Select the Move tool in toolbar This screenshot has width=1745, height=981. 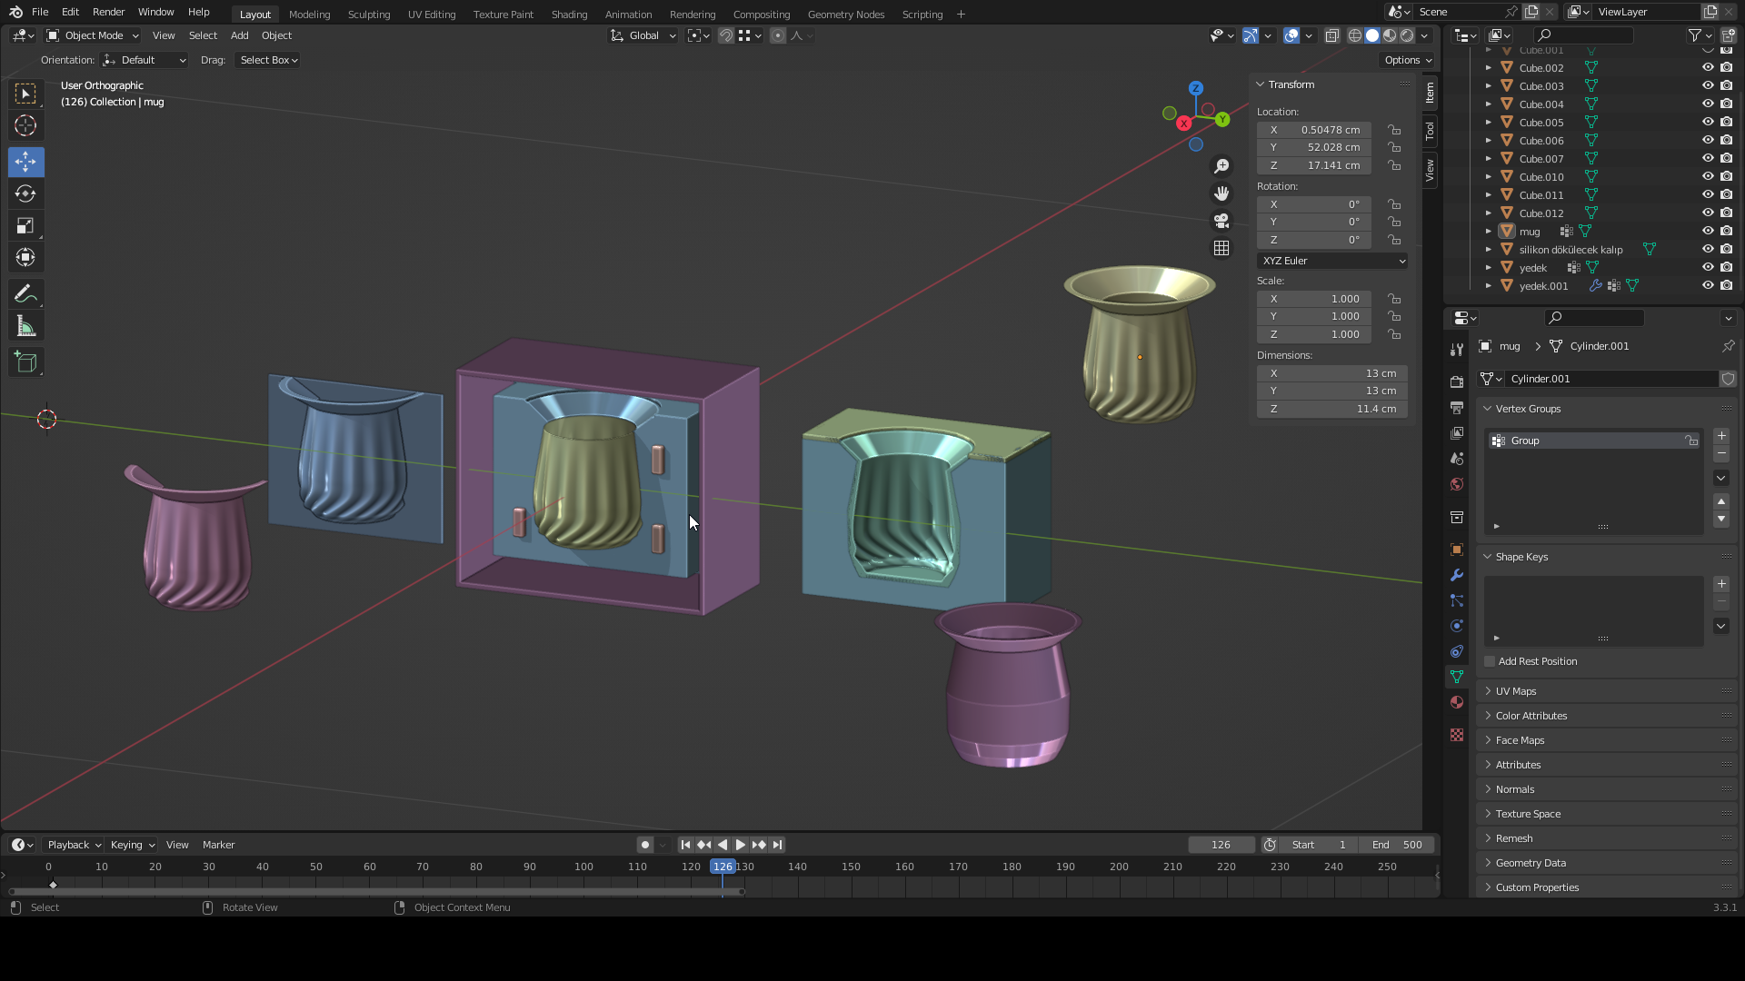(x=25, y=162)
